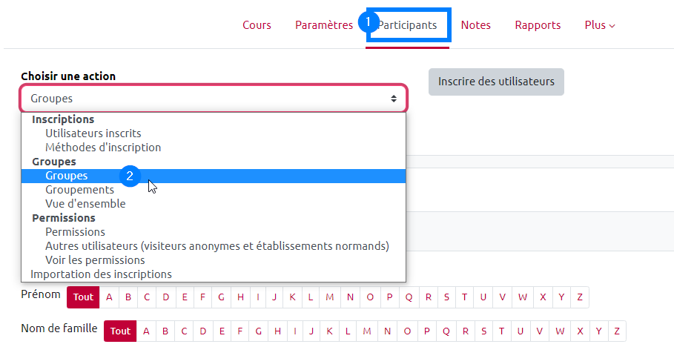Choose Méthodes d'inscription from list
674x347 pixels.
[103, 148]
